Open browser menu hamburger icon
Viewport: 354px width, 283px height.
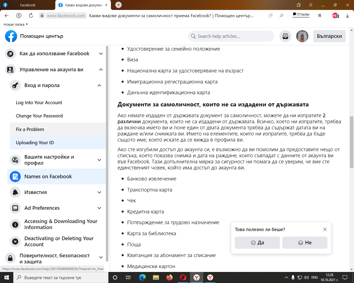(311, 5)
